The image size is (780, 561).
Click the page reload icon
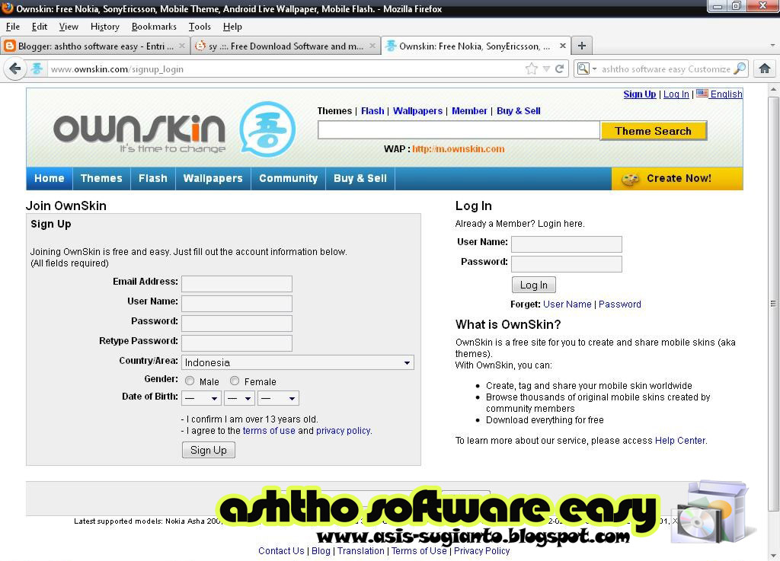pyautogui.click(x=561, y=69)
